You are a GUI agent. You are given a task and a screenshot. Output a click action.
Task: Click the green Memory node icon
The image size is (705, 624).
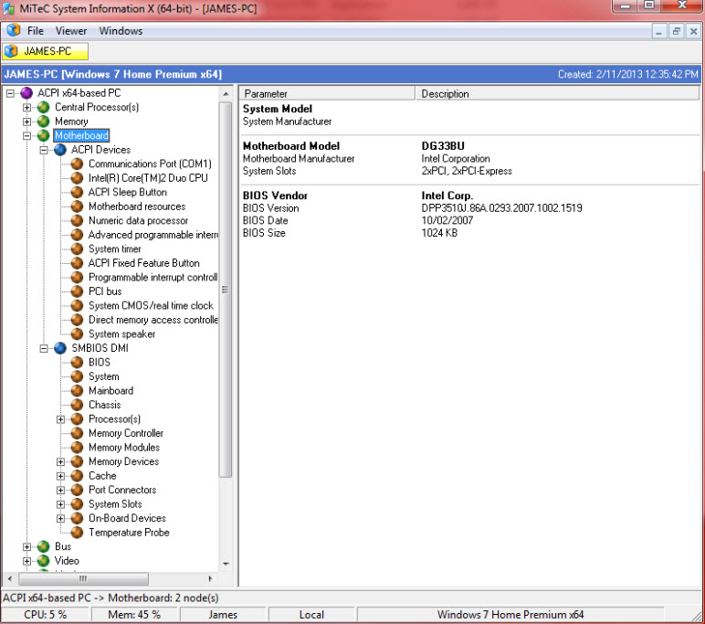pos(44,122)
